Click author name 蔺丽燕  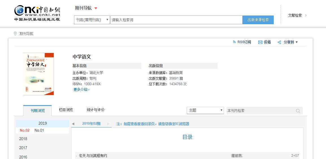click(237, 156)
